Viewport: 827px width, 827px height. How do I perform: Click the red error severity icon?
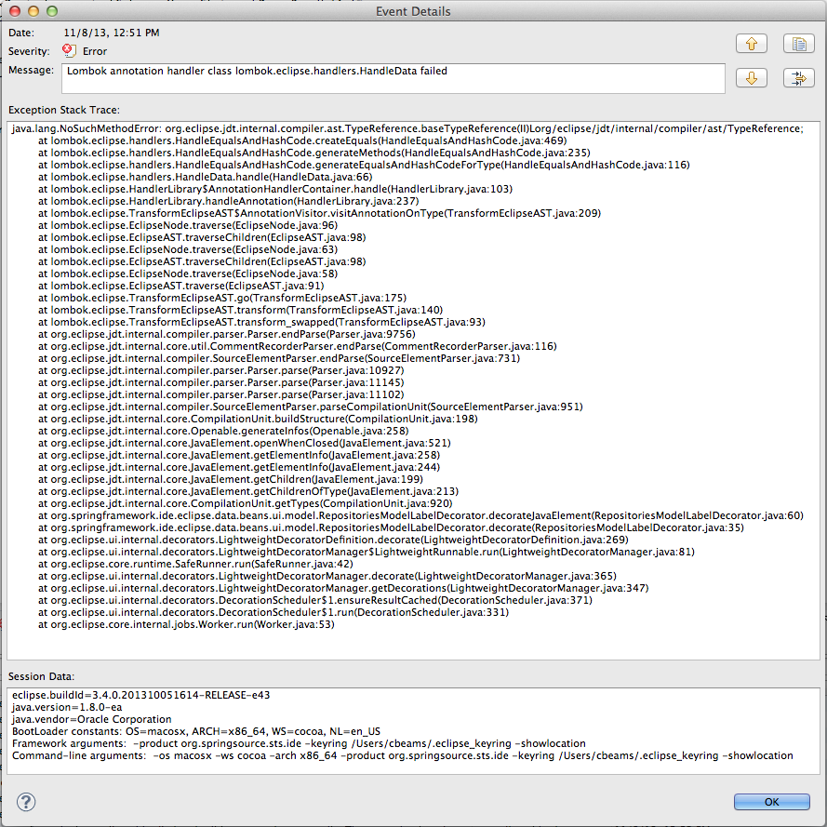(69, 50)
